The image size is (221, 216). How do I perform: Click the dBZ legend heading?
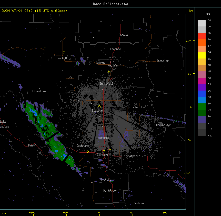coord(208,14)
